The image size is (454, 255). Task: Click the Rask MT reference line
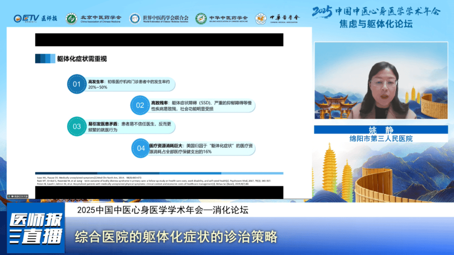click(154, 181)
